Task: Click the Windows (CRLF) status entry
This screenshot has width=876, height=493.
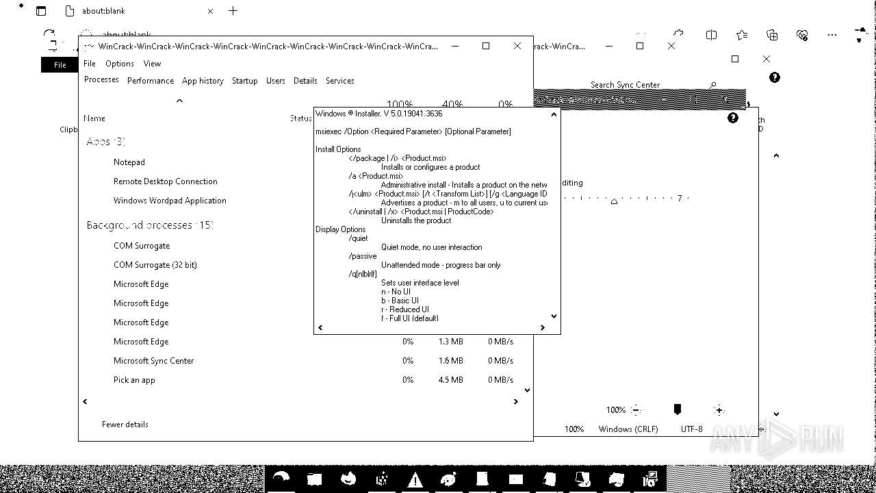Action: click(628, 429)
